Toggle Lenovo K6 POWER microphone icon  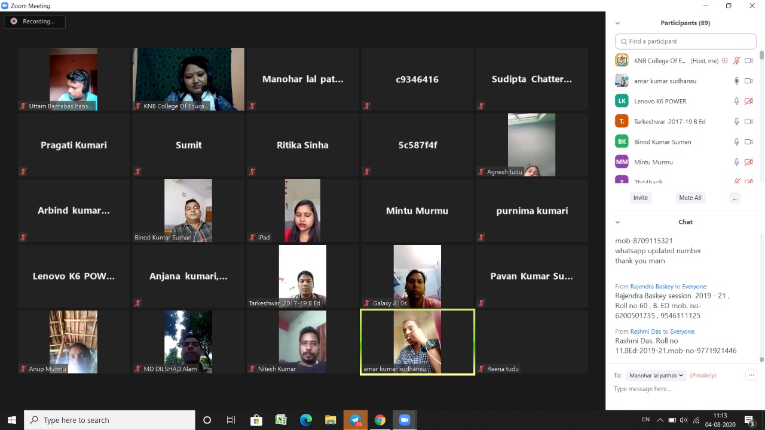[736, 101]
